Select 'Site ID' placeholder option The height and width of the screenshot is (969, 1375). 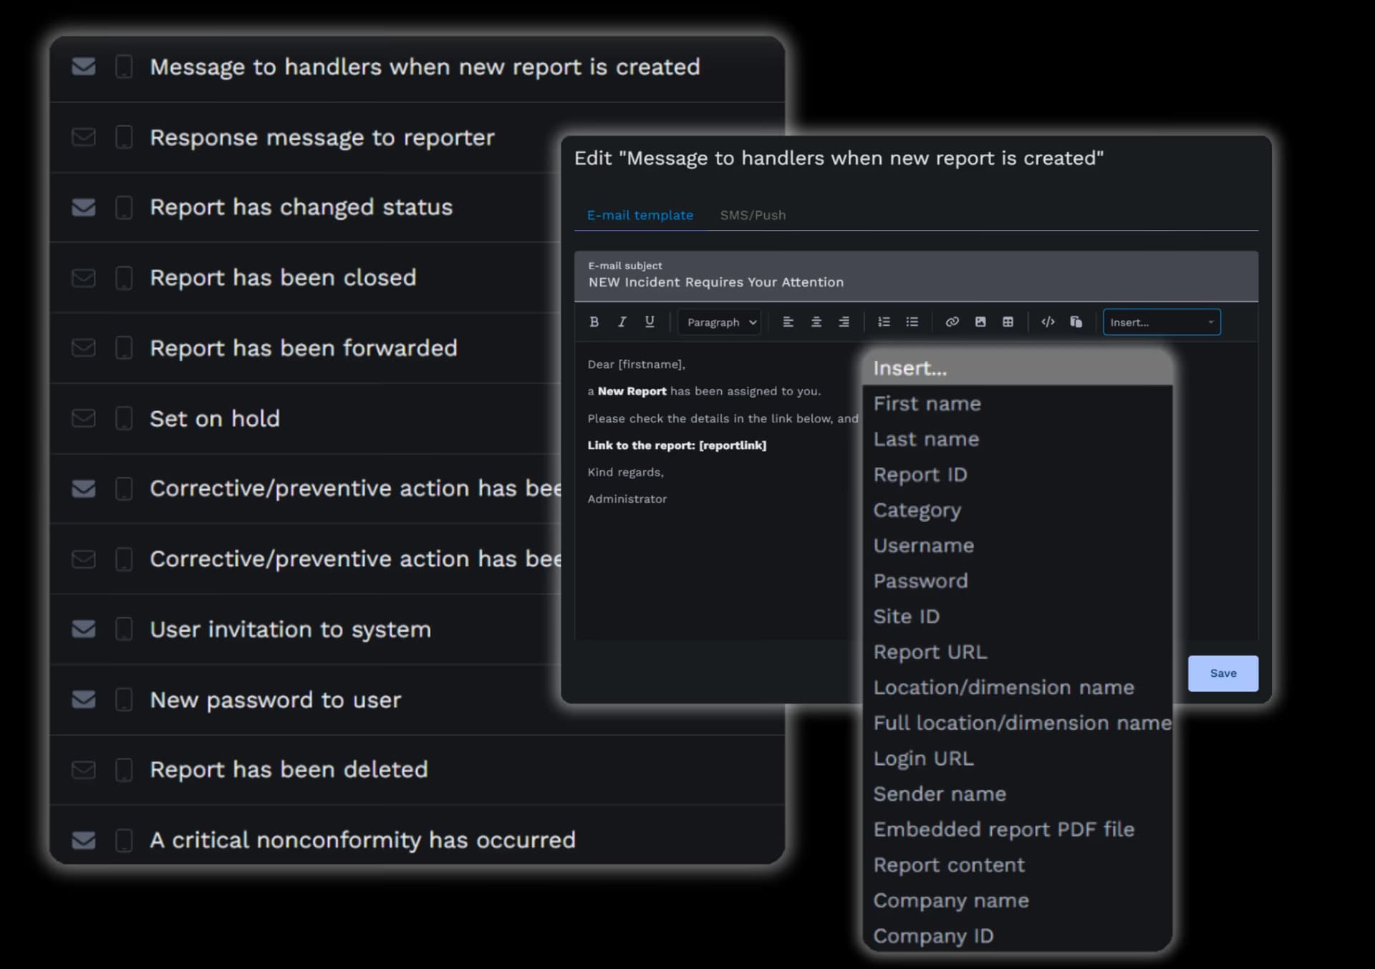pos(1018,617)
